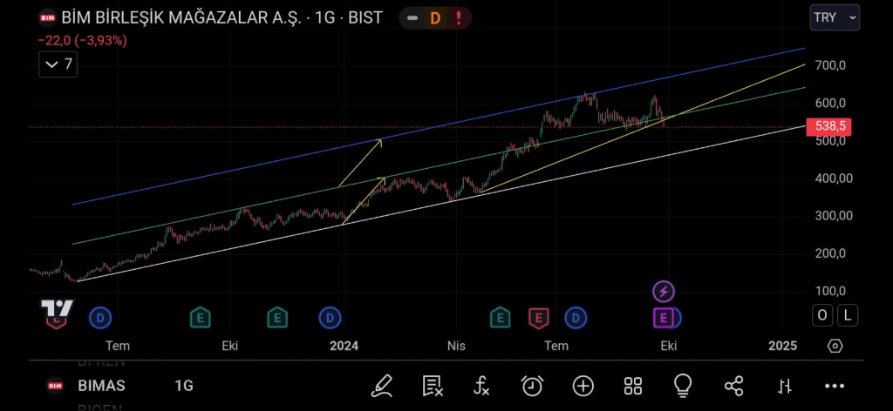Tap the 2024 label on time axis

pyautogui.click(x=344, y=346)
